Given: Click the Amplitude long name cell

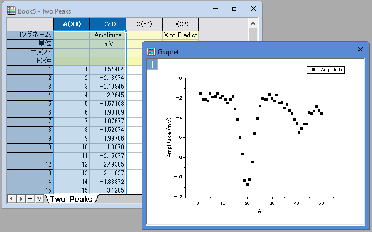Looking at the screenshot, I should (108, 35).
